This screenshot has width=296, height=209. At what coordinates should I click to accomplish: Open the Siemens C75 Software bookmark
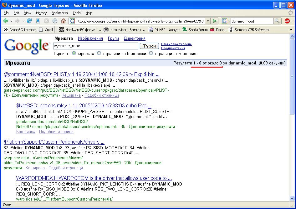[x=248, y=30]
